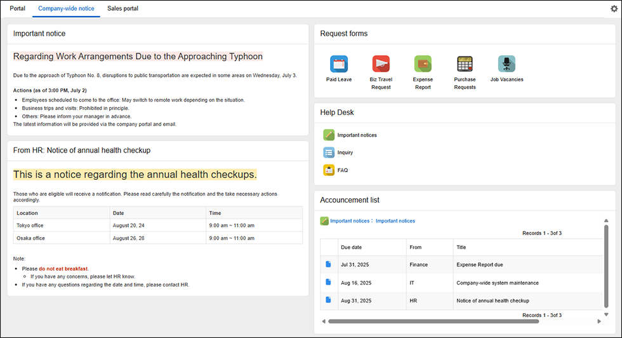Switch to the Portal tab
Screen dimensions: 622x338
click(18, 9)
